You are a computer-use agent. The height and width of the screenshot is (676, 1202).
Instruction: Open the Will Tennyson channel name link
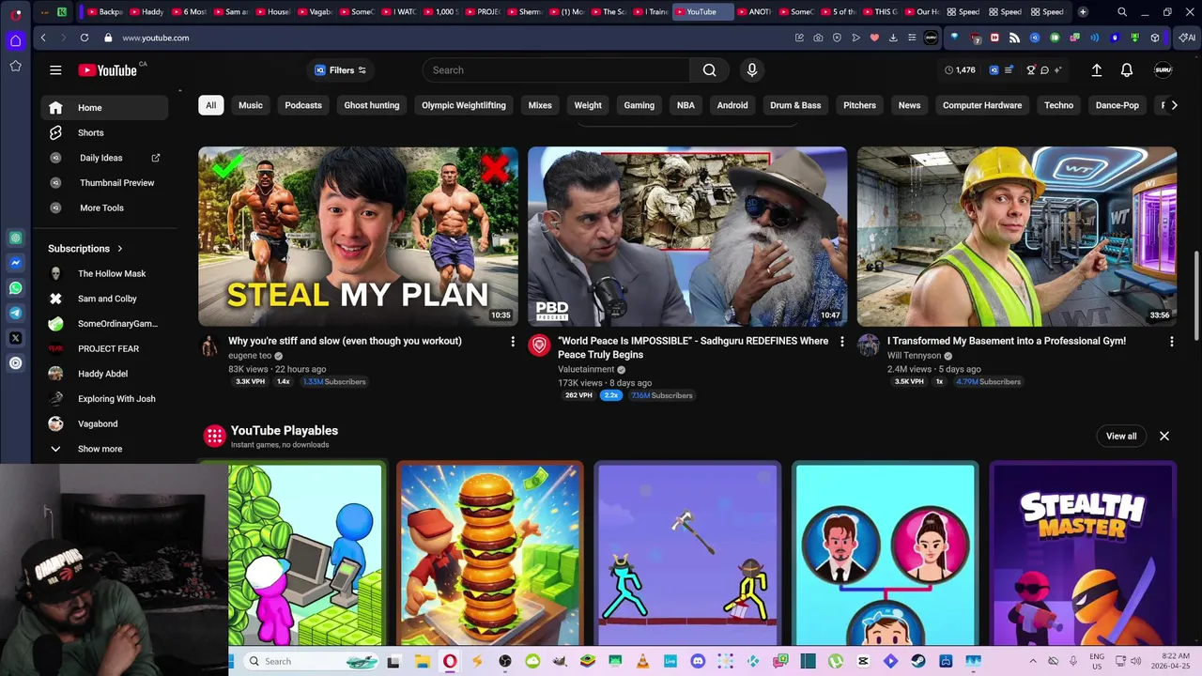914,356
